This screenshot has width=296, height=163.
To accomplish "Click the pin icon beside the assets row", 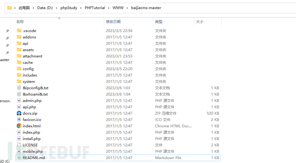I will (x=7, y=53).
